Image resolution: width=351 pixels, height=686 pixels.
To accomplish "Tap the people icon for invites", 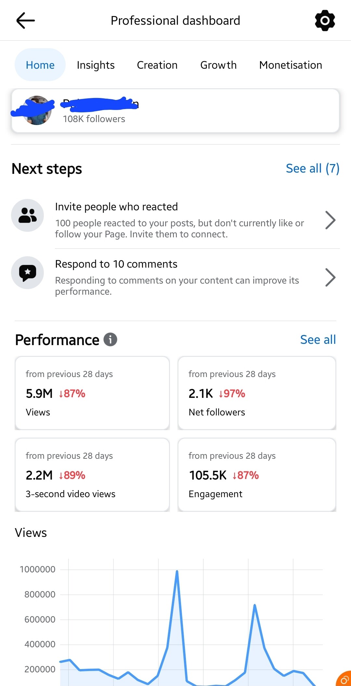I will coord(28,215).
